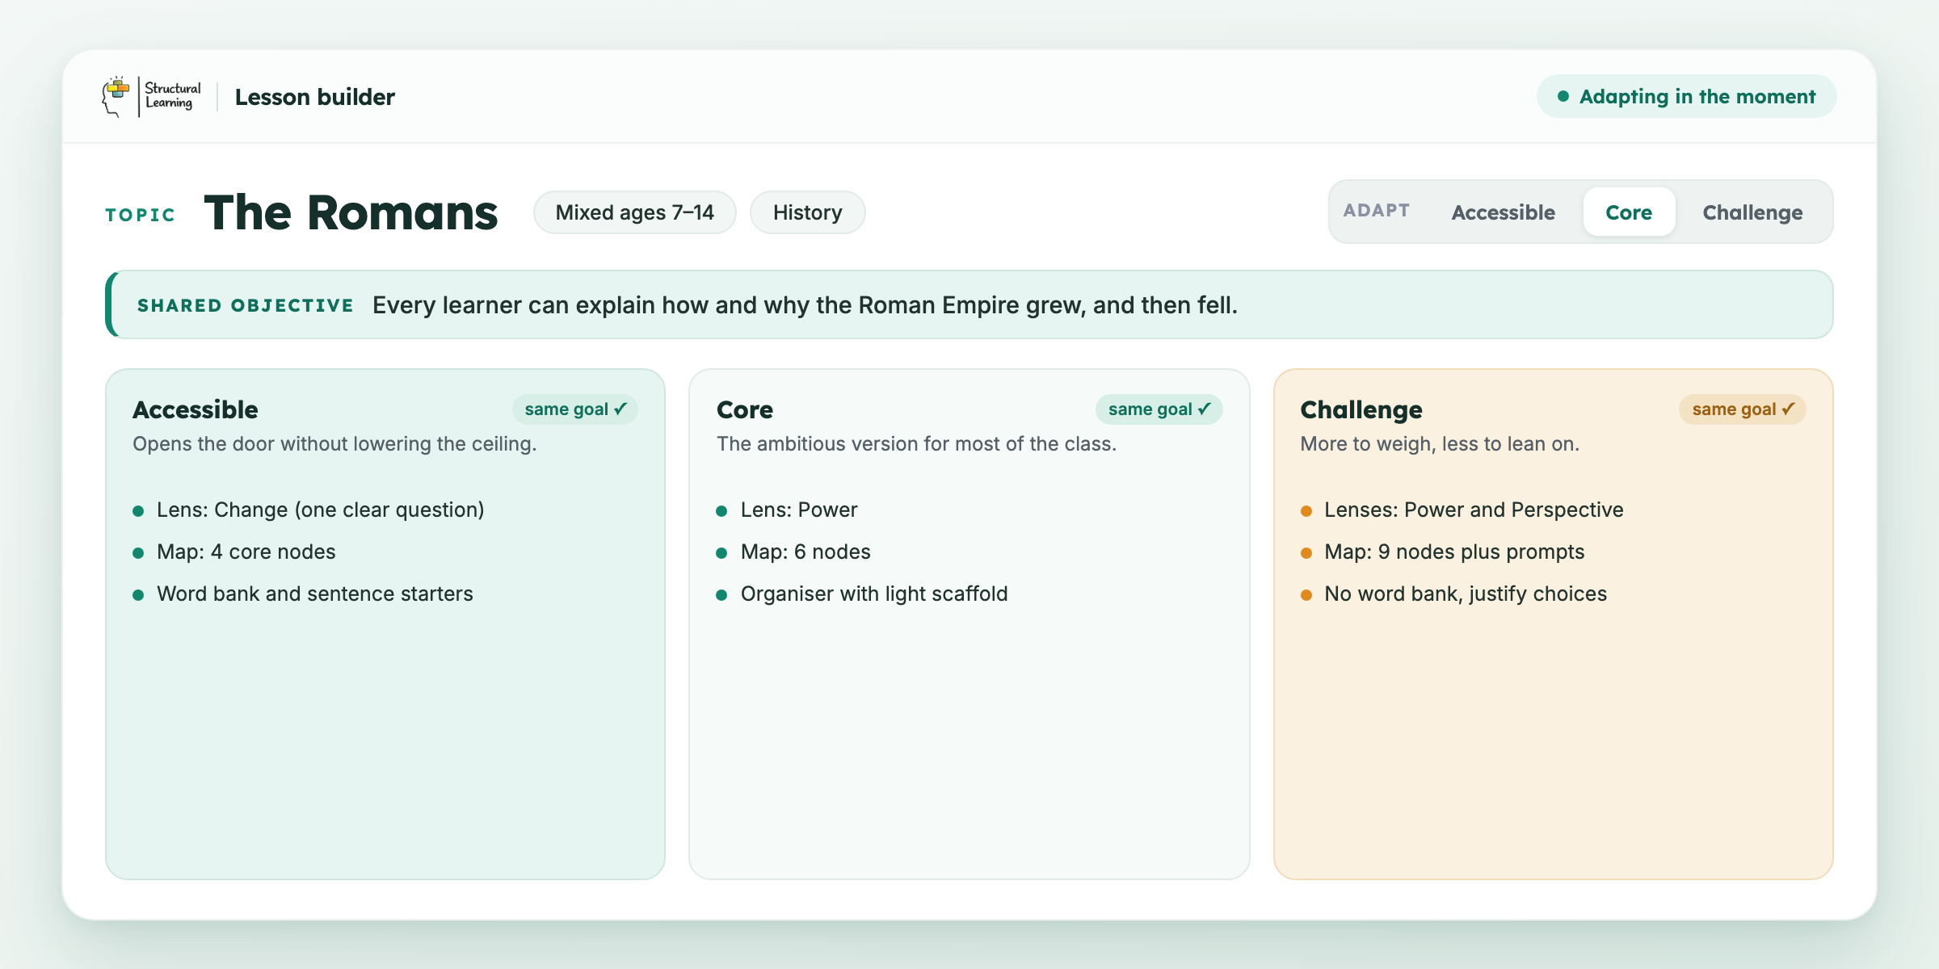Select the Accessible adapt option
The image size is (1939, 969).
[x=1503, y=212]
